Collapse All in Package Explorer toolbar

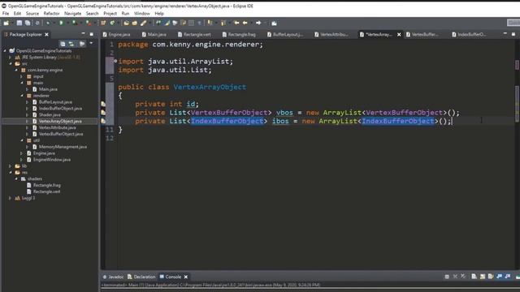[x=63, y=44]
